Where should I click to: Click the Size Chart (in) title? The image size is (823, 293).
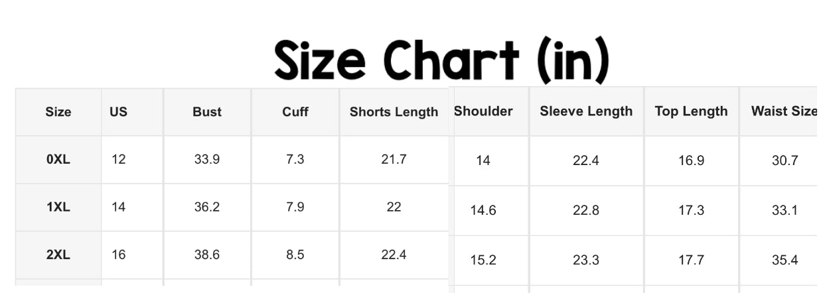click(x=441, y=61)
